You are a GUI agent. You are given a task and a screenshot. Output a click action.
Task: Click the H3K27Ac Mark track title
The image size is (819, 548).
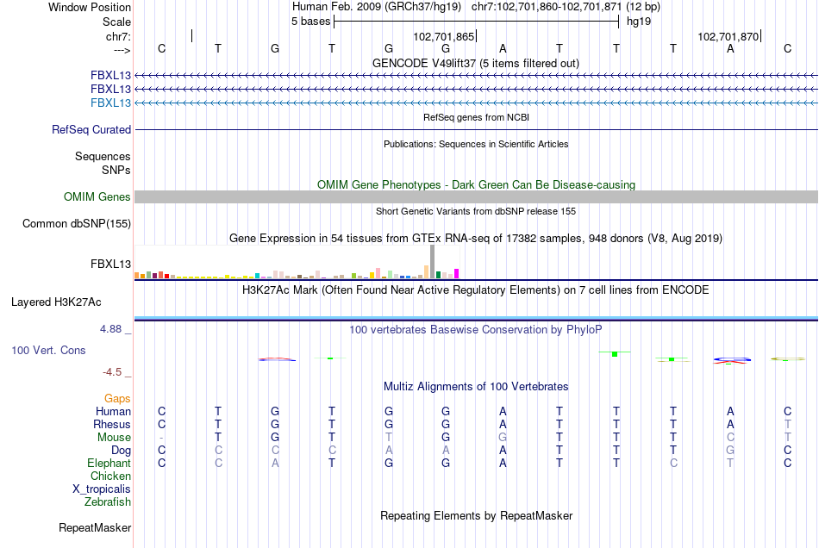click(475, 290)
